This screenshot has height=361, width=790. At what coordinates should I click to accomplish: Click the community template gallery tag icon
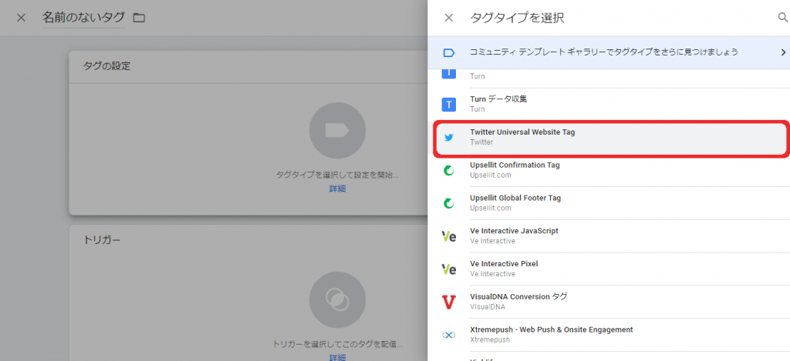pyautogui.click(x=448, y=52)
